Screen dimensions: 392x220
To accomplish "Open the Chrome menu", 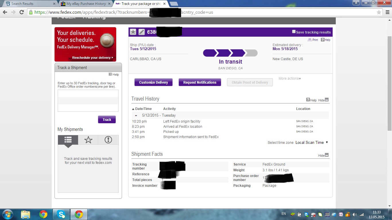I will point(387,12).
